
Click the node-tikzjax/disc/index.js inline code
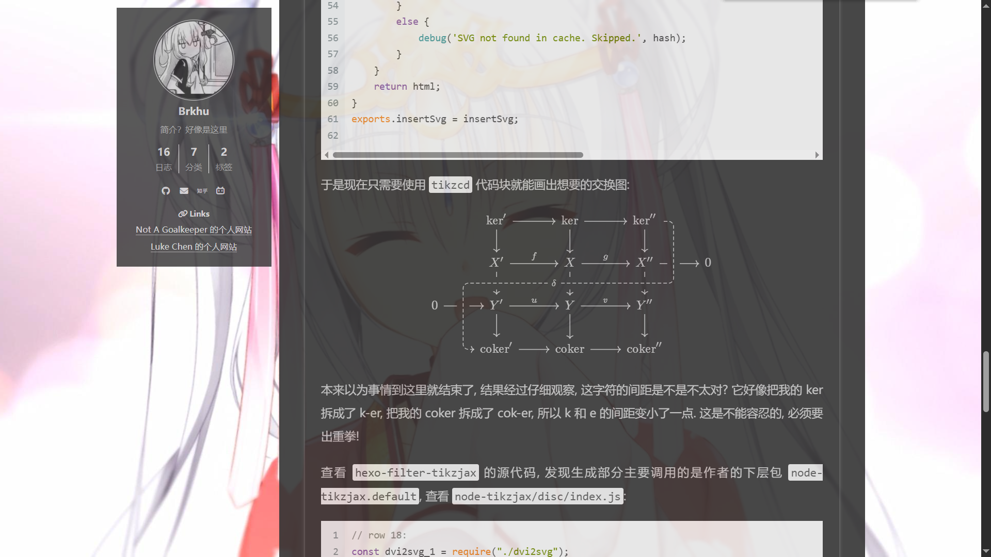coord(537,497)
